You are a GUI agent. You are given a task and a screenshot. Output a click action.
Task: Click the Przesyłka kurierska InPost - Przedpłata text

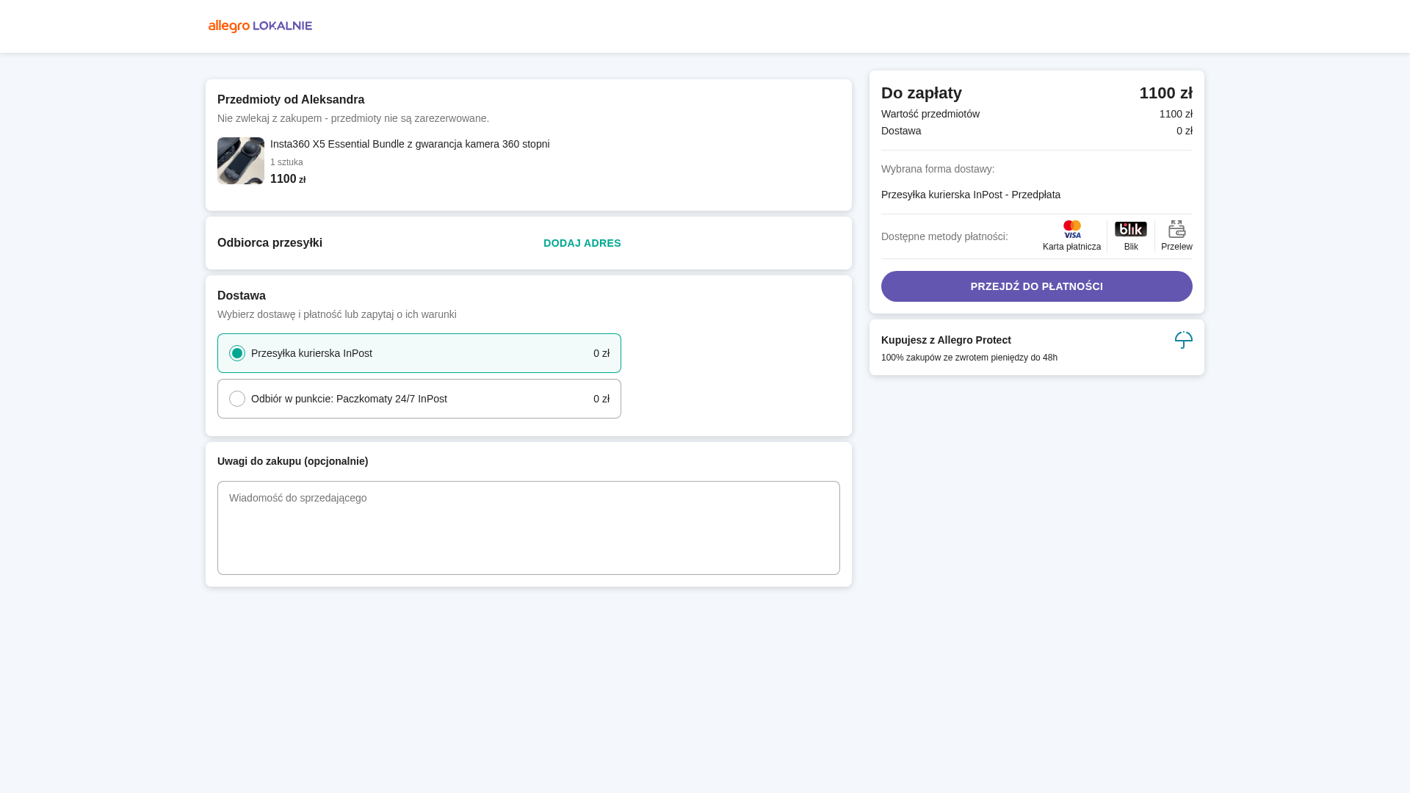pos(971,195)
